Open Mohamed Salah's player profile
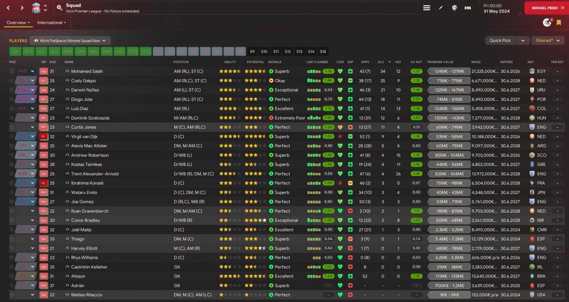This screenshot has width=569, height=302. coord(87,71)
